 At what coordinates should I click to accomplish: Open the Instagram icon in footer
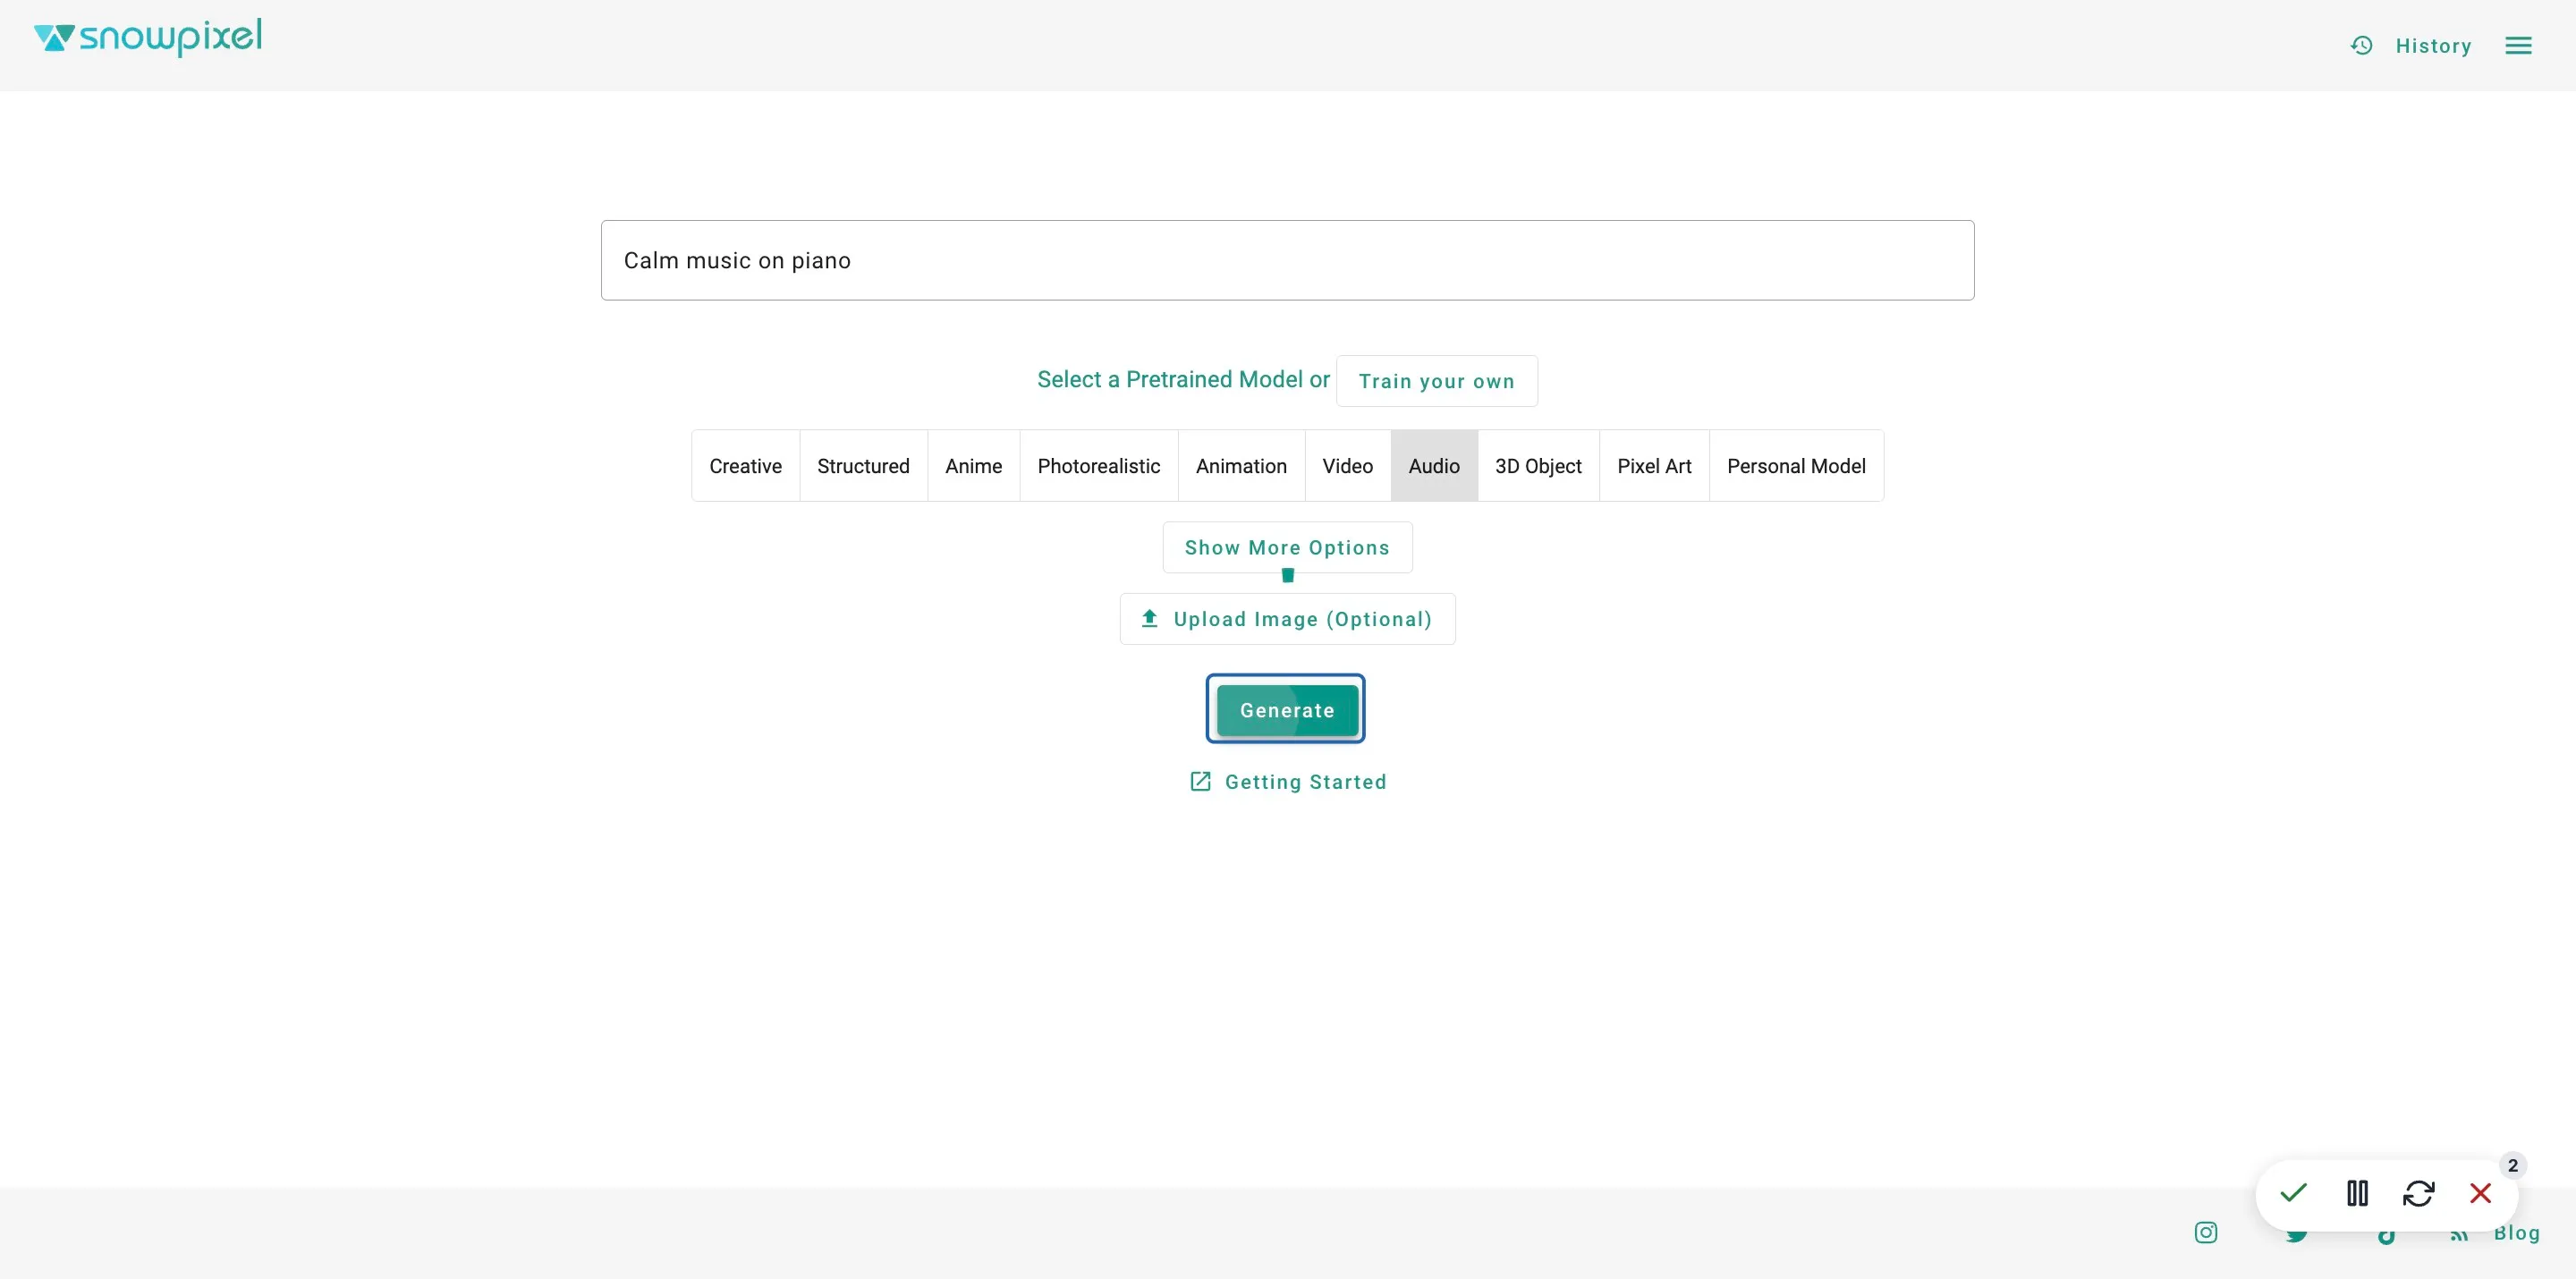pos(2205,1232)
